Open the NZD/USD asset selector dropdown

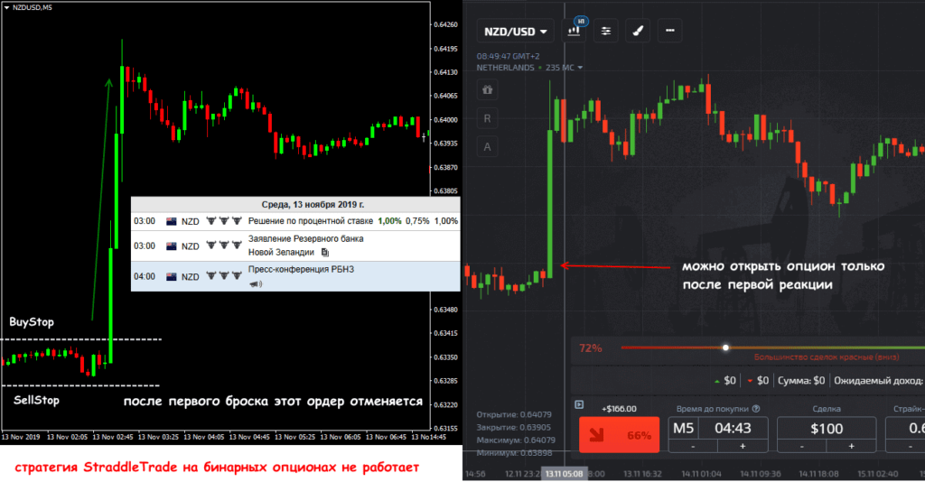click(x=516, y=32)
